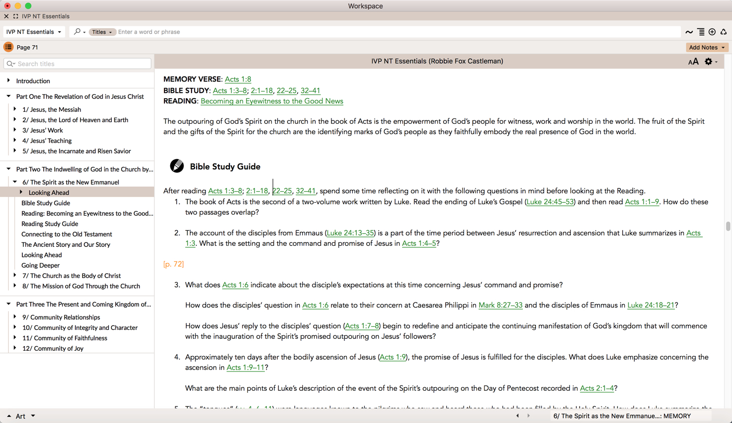Screen dimensions: 732x423
Task: Expand the highlighted Looking Ahead entry
Action: tap(21, 192)
